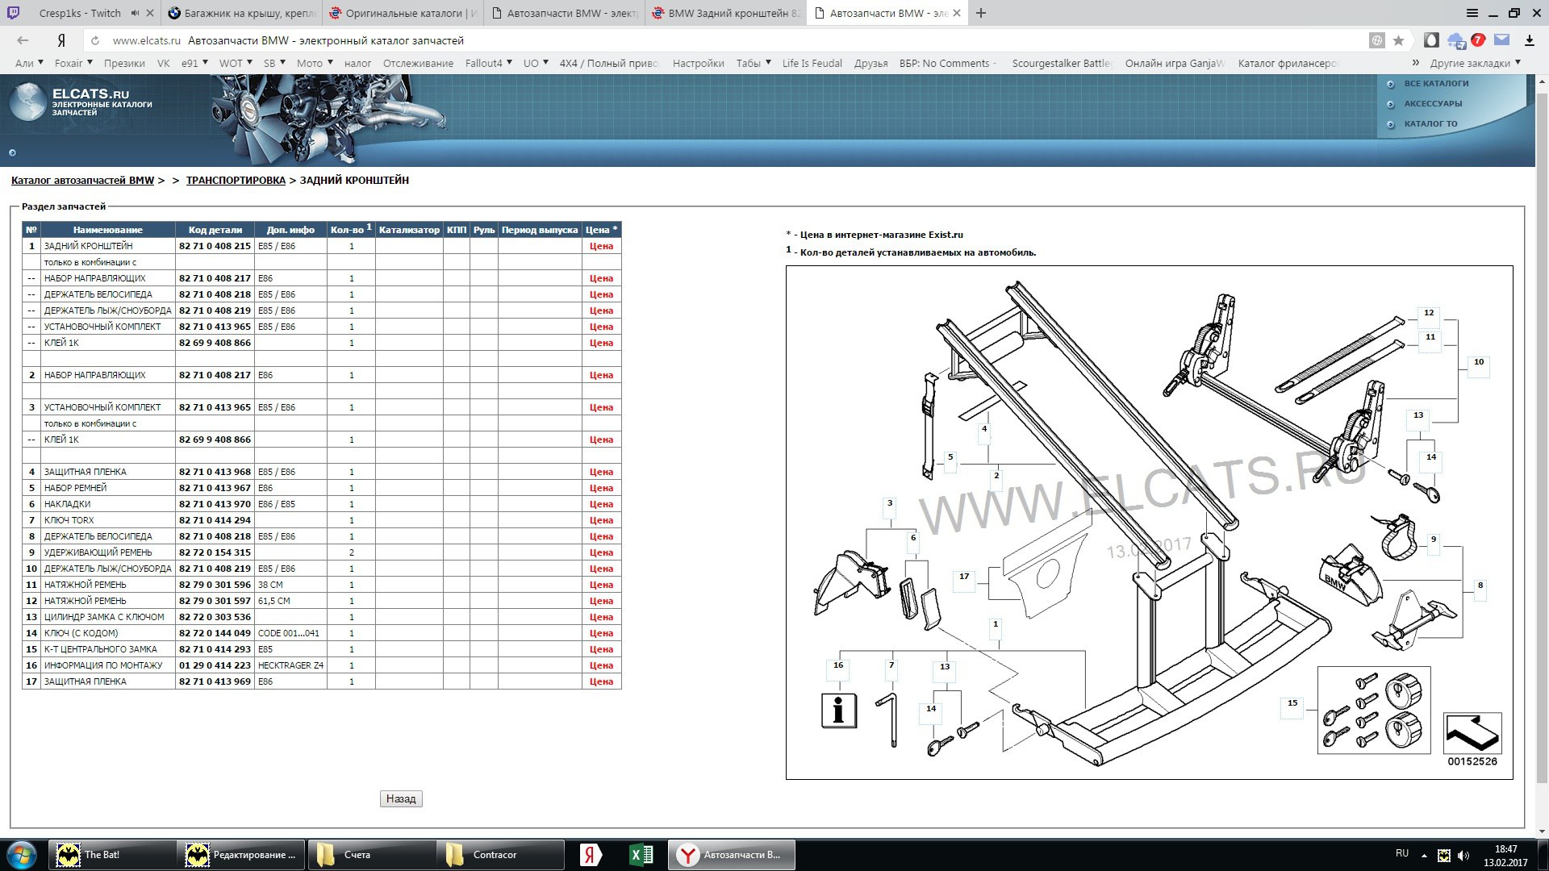Open the new tab plus button
Viewport: 1549px width, 871px height.
pos(981,13)
